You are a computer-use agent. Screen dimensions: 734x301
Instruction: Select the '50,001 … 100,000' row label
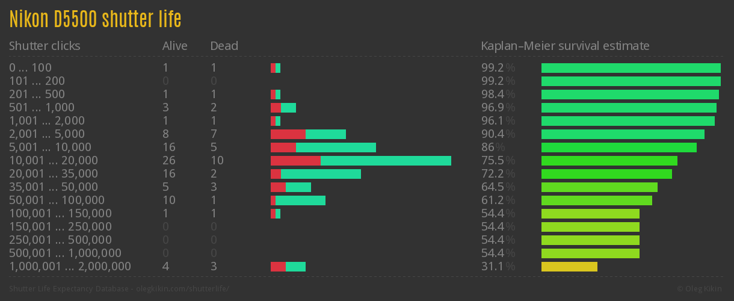click(x=57, y=200)
